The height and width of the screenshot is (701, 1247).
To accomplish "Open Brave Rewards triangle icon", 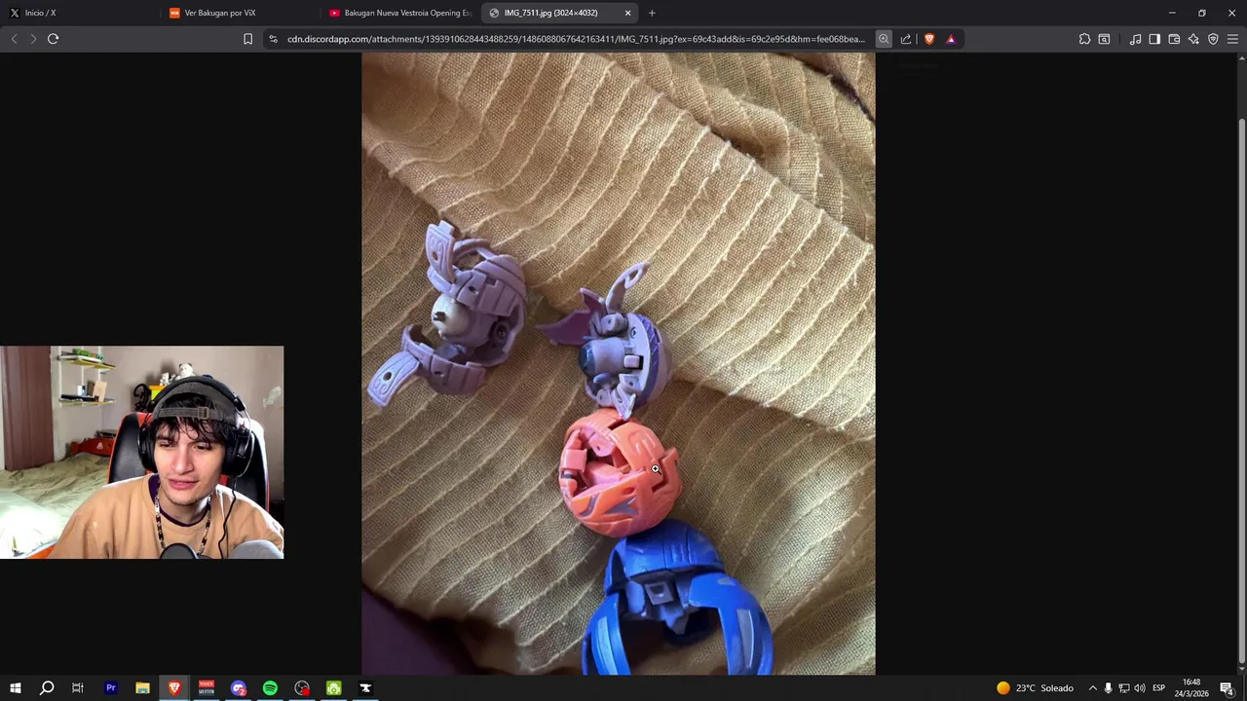I will point(951,39).
